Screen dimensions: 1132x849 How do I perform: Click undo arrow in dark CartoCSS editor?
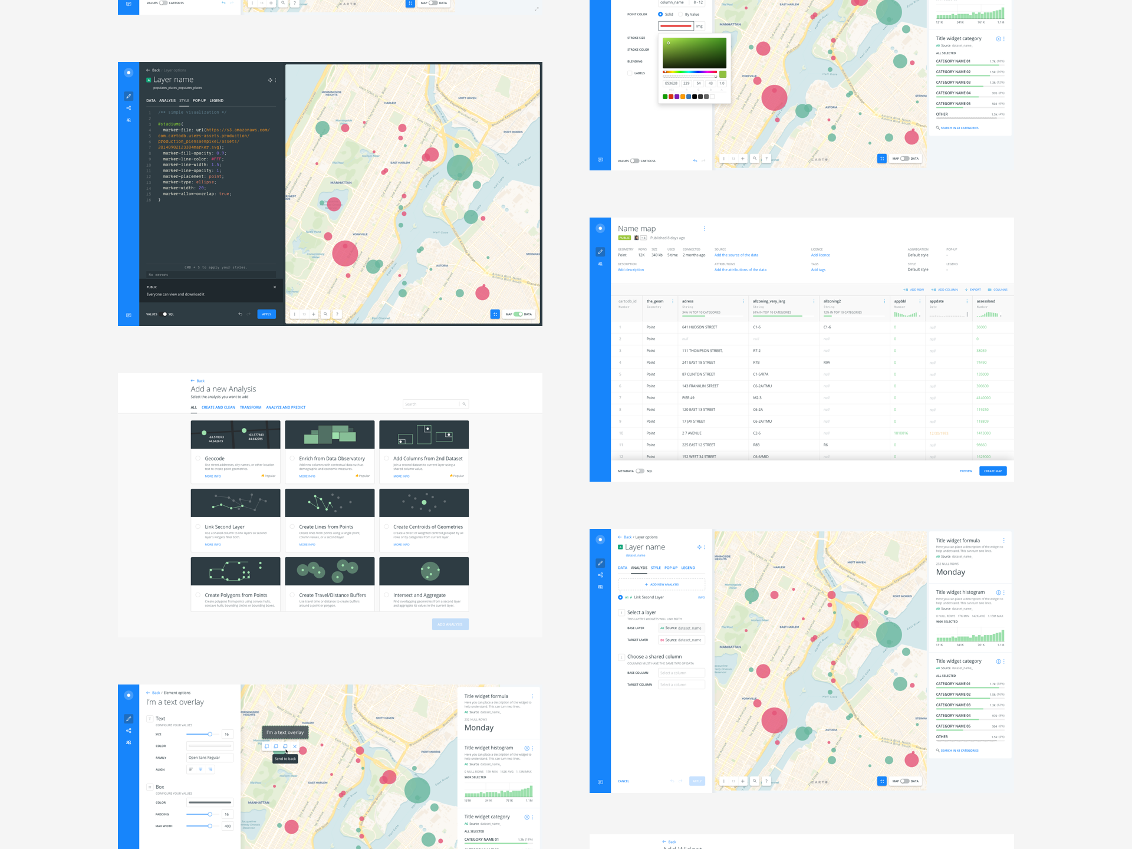[x=240, y=314]
